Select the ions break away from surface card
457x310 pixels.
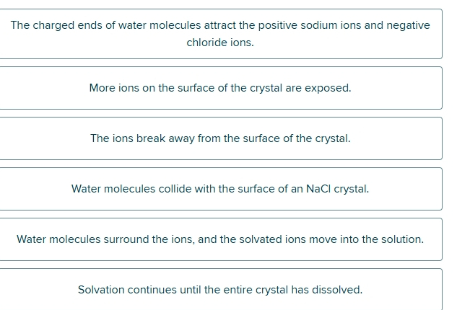point(221,138)
